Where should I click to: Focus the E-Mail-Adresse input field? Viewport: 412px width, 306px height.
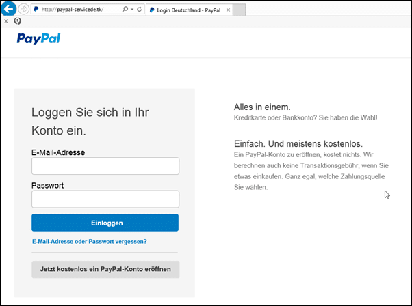click(x=105, y=166)
